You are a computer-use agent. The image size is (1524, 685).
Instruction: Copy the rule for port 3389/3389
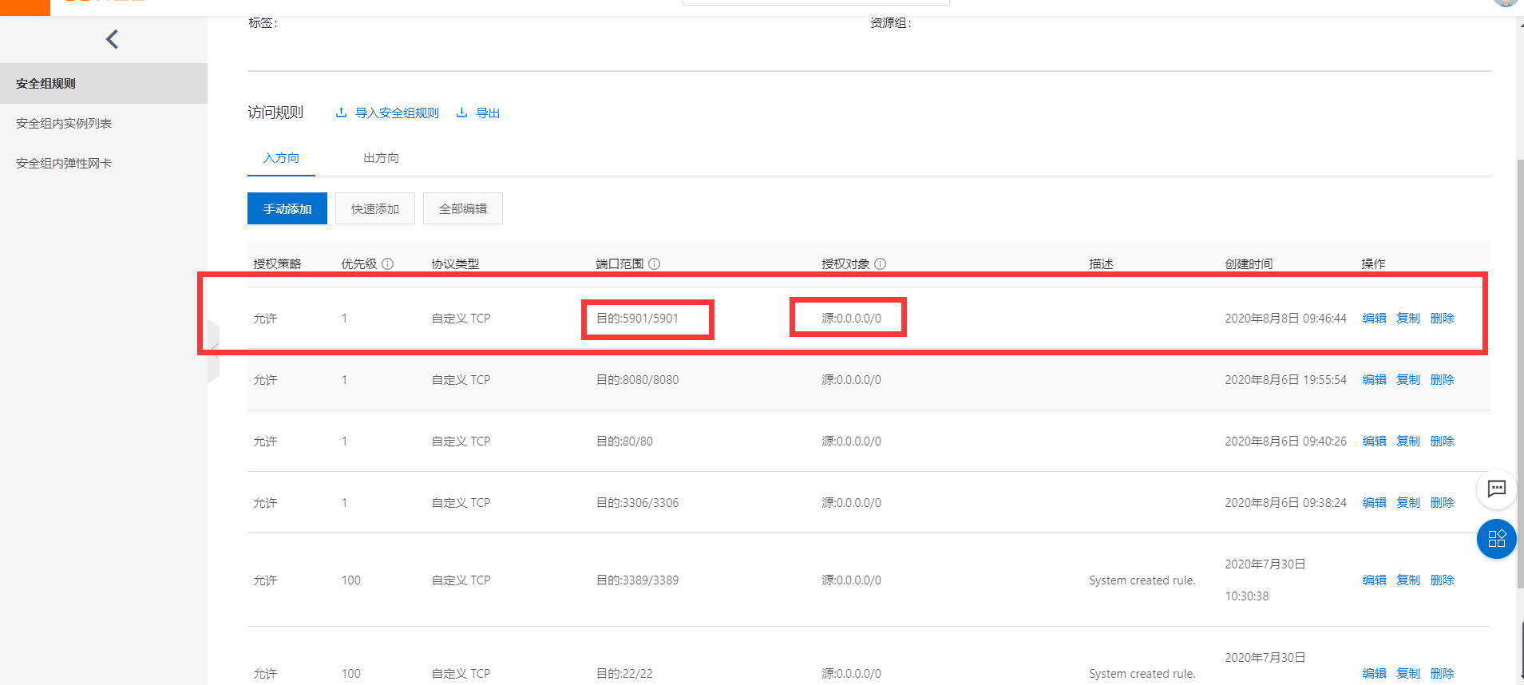click(1408, 580)
